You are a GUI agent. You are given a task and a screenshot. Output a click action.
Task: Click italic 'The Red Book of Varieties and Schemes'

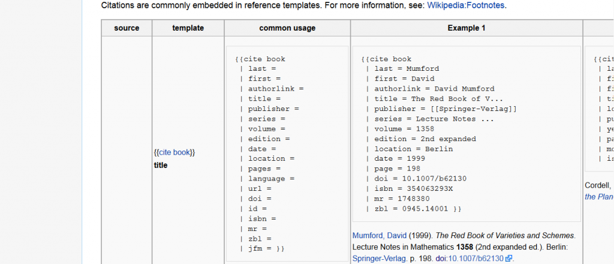[x=505, y=236]
